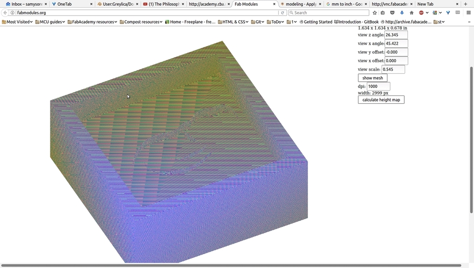Image resolution: width=474 pixels, height=268 pixels.
Task: Show more bookmarks with double chevron
Action: click(469, 22)
